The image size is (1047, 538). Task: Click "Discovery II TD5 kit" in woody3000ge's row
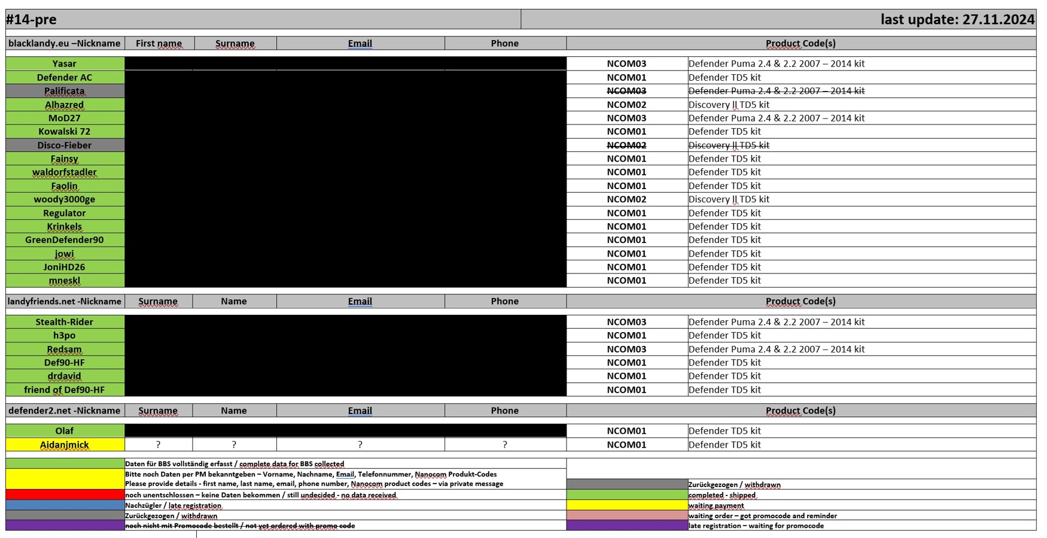729,199
